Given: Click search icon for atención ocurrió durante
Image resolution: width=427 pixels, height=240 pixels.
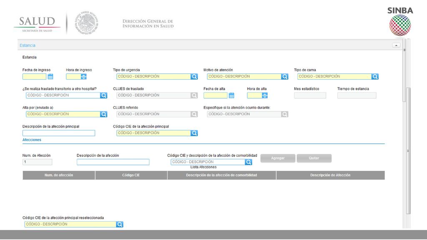Looking at the screenshot, I should [284, 114].
